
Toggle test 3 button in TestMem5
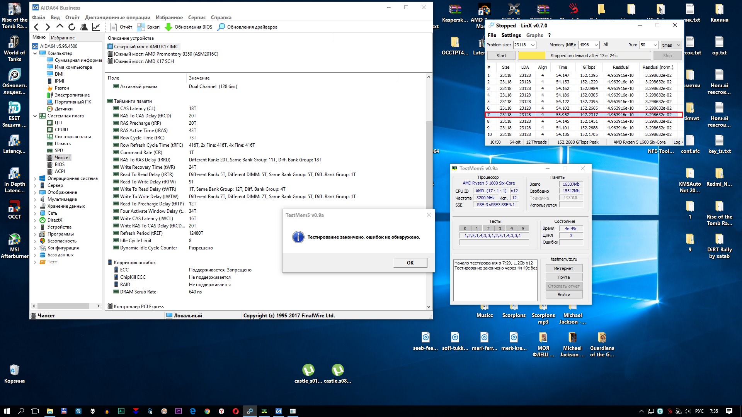(x=500, y=229)
